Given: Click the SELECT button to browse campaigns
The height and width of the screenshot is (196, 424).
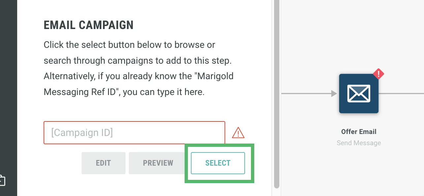Looking at the screenshot, I should pos(218,163).
